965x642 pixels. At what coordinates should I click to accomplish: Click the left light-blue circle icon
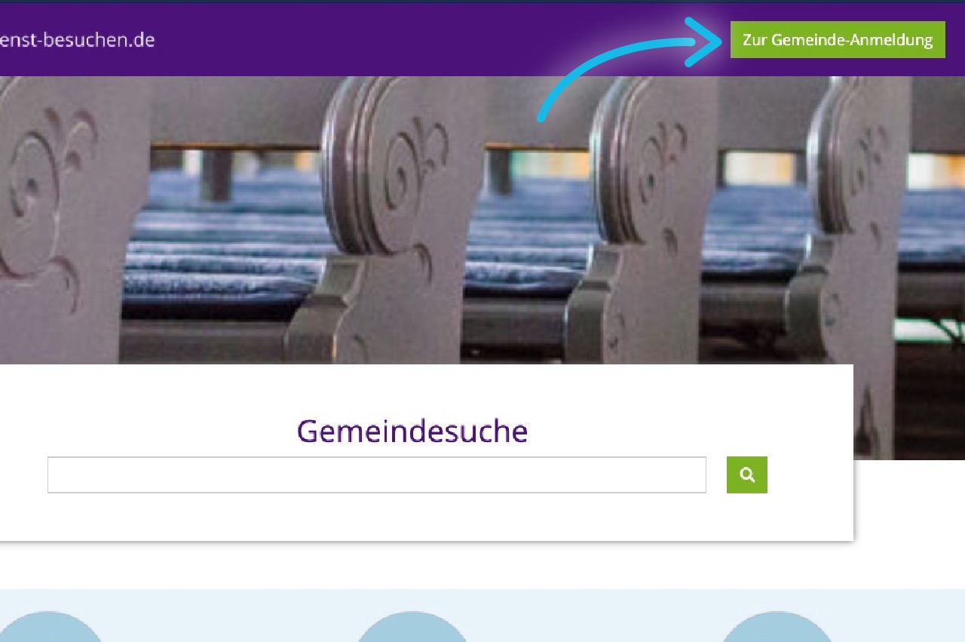[x=49, y=627]
